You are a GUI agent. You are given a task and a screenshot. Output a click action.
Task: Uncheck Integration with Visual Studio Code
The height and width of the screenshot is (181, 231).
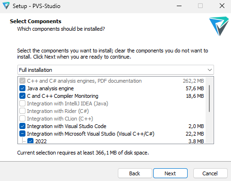point(22,126)
